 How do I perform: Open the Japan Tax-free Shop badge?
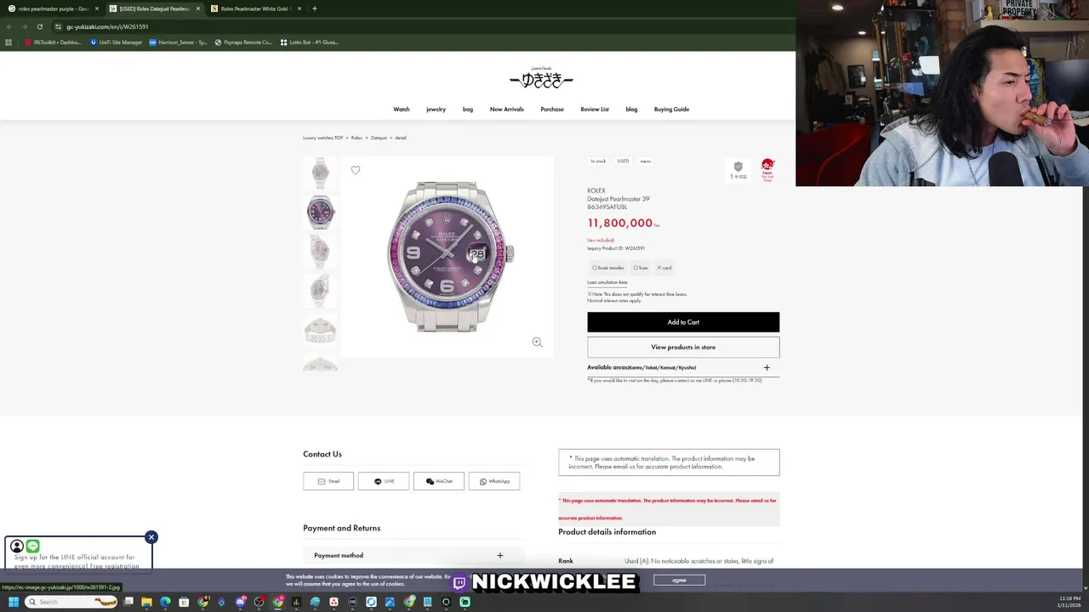[x=767, y=169]
